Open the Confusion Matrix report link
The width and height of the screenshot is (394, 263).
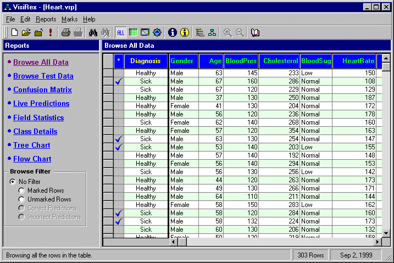click(x=42, y=90)
